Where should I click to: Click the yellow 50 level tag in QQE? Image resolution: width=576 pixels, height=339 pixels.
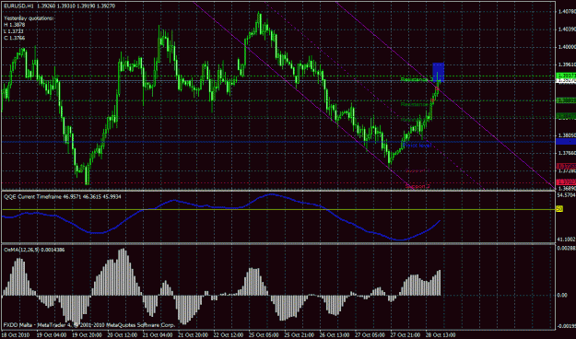pyautogui.click(x=559, y=208)
